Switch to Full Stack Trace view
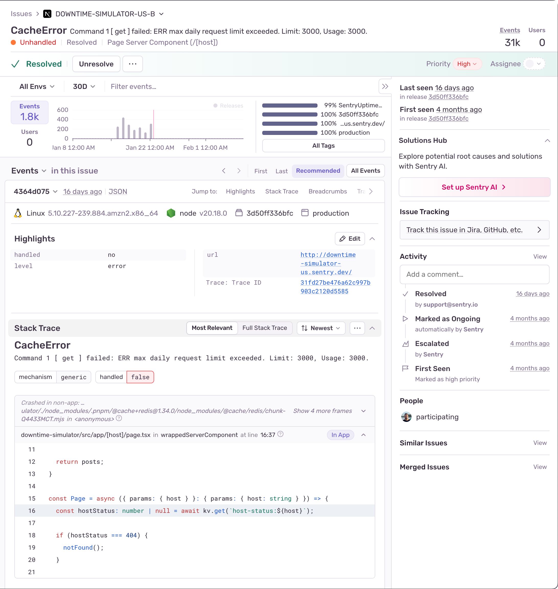Viewport: 558px width, 589px height. click(x=264, y=328)
